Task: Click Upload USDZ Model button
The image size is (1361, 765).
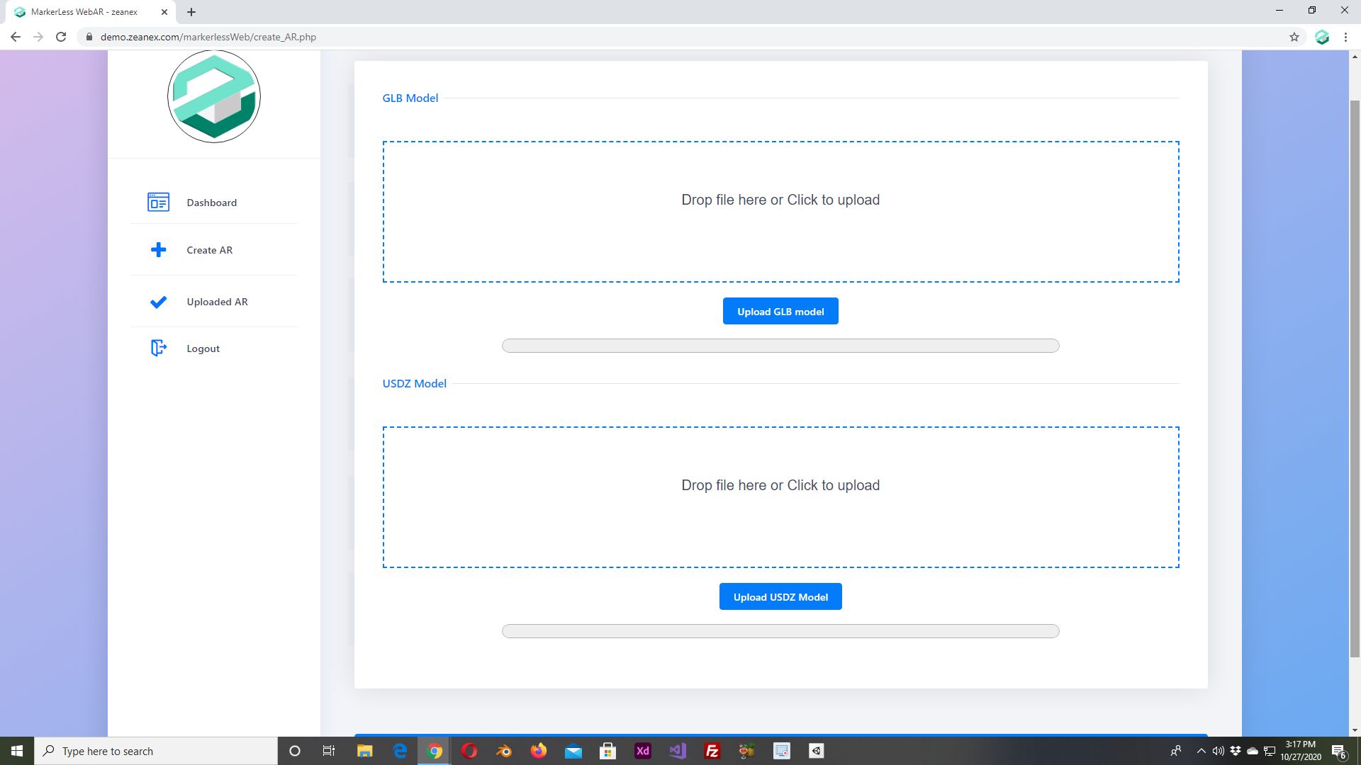Action: point(780,597)
